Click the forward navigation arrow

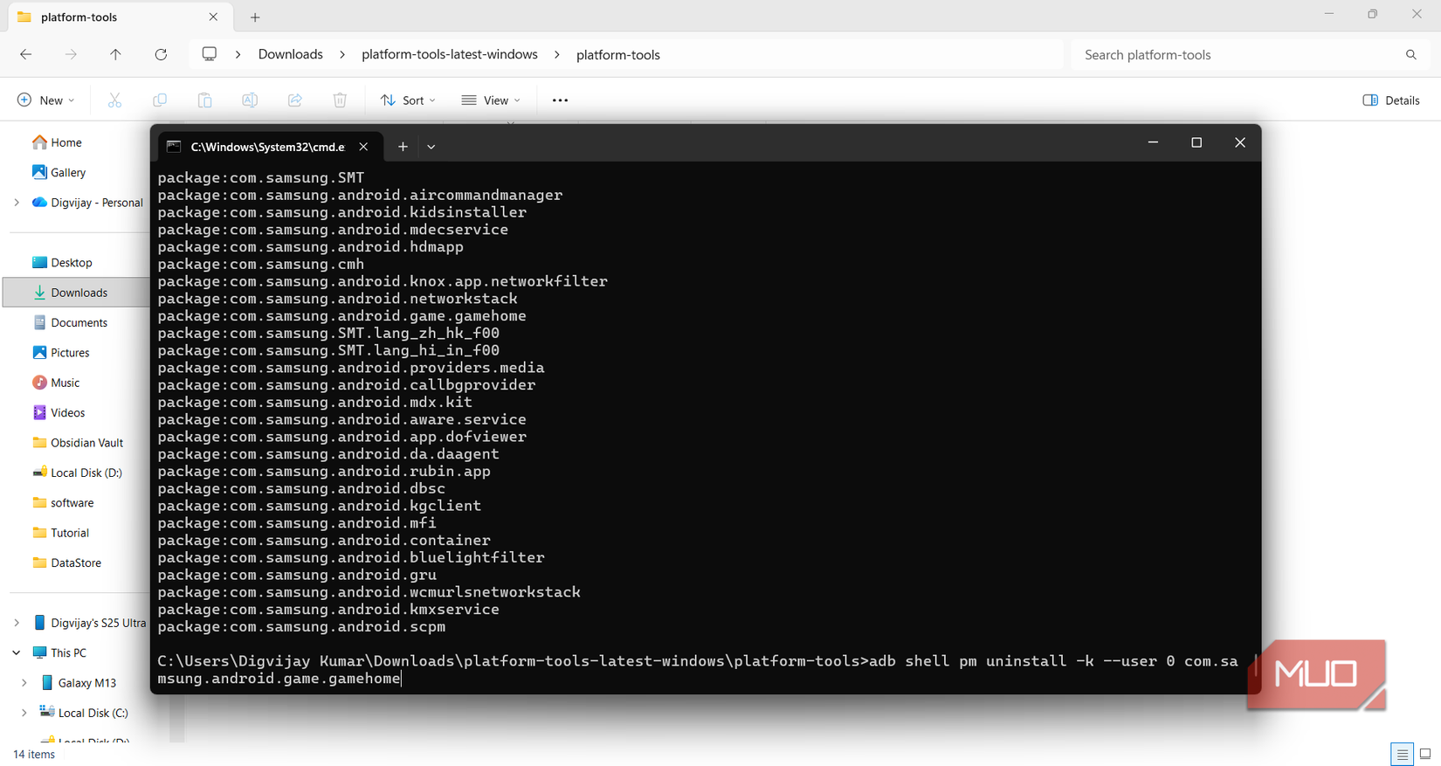click(71, 54)
